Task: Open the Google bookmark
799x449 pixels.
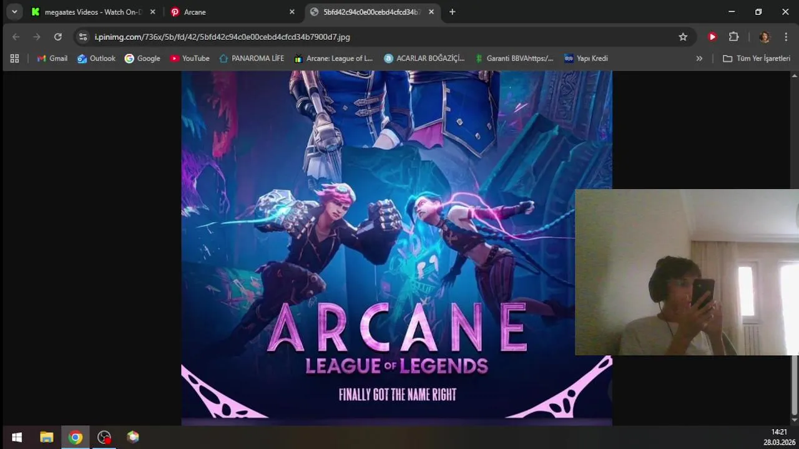Action: pos(142,58)
